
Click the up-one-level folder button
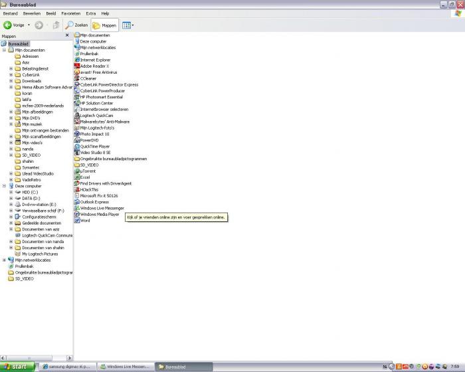pyautogui.click(x=56, y=25)
